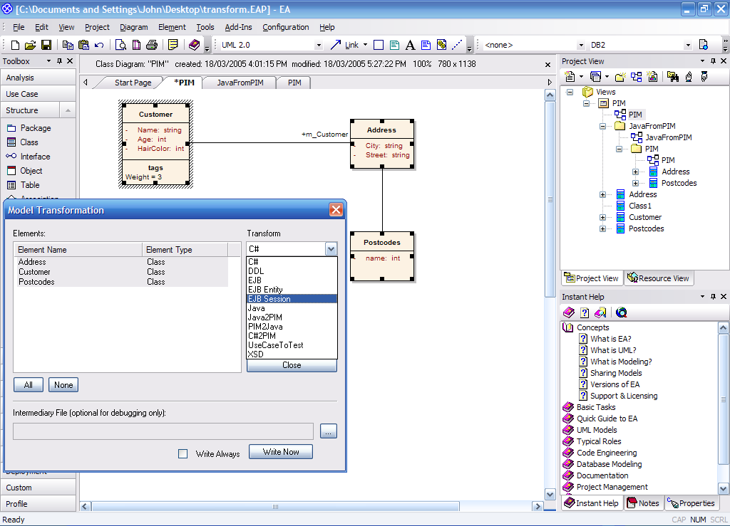Click the Print icon in toolbar

pos(152,45)
